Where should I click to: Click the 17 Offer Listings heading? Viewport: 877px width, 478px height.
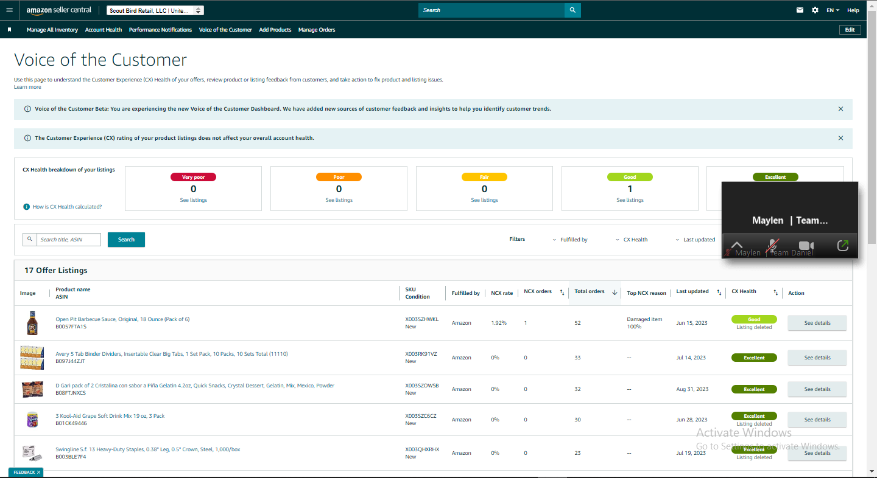pyautogui.click(x=56, y=270)
